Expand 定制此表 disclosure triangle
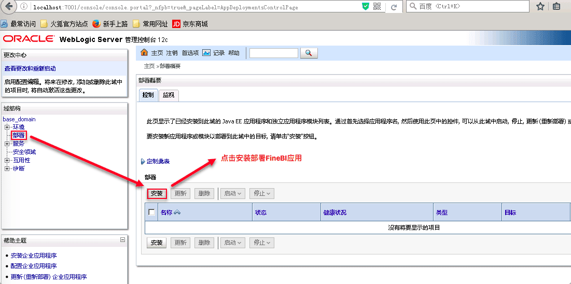Image resolution: width=571 pixels, height=284 pixels. pos(143,161)
